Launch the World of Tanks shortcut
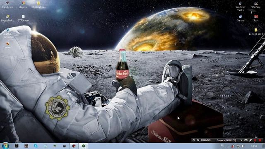 click(240, 7)
